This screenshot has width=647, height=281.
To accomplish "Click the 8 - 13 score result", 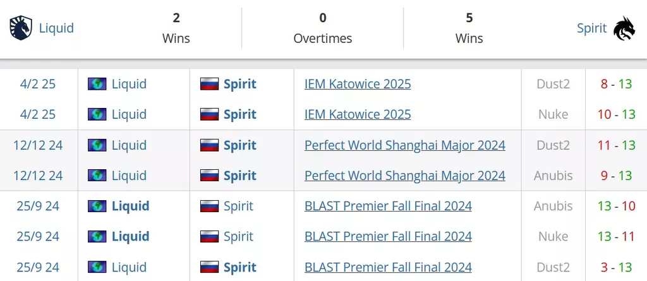I will (x=617, y=84).
